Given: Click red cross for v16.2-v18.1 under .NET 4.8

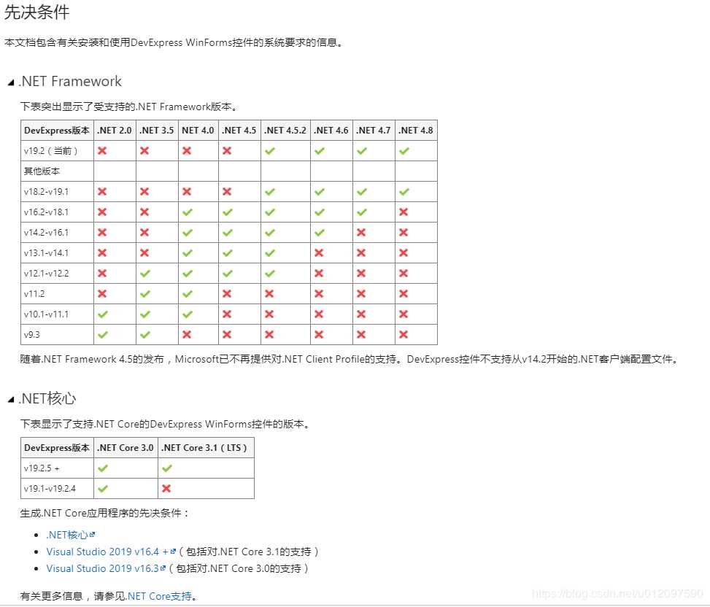Looking at the screenshot, I should (x=404, y=212).
